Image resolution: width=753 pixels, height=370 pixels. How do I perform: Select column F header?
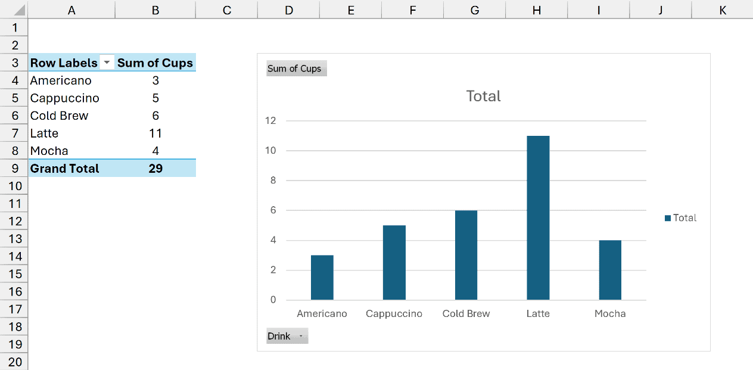tap(413, 10)
